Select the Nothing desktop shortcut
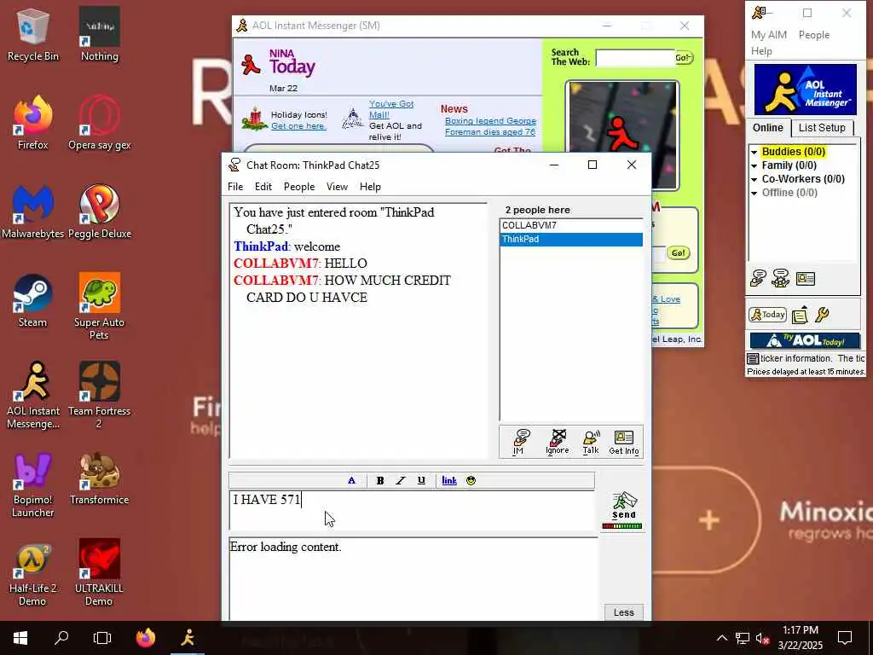 99,34
